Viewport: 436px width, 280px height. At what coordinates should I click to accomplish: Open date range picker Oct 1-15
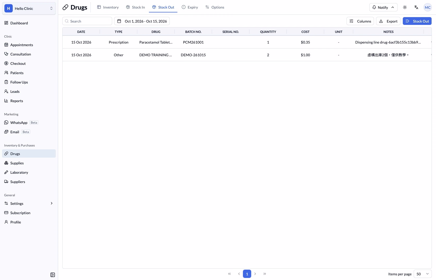142,21
